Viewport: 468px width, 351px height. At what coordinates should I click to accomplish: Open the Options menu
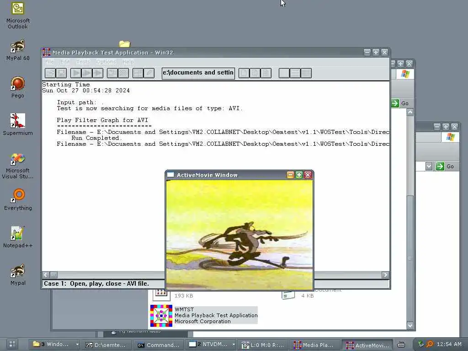[x=106, y=62]
